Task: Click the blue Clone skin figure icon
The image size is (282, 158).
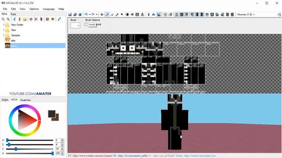Action: point(41,19)
